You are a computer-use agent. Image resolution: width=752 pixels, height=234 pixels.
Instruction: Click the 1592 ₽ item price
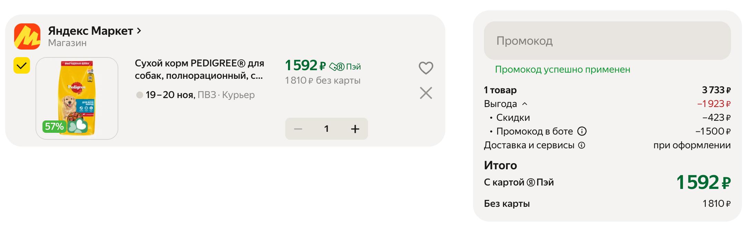point(305,65)
